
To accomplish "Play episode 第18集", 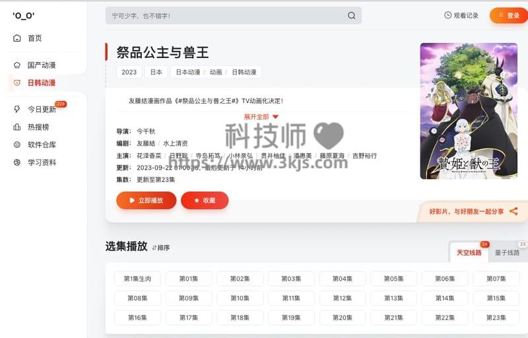I will 240,318.
